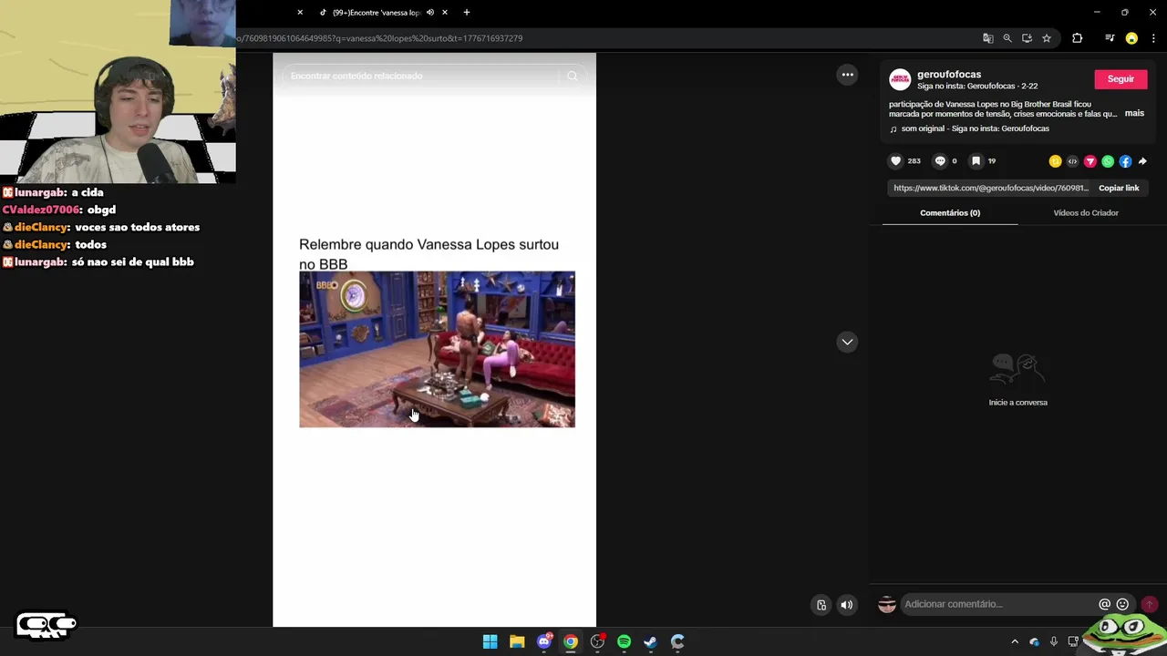This screenshot has height=656, width=1167.
Task: Click the search magnifier in video search bar
Action: [x=573, y=76]
